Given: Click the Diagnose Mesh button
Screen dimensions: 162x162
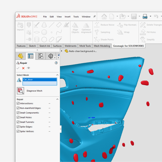Looking at the screenshot, I should [20, 91].
